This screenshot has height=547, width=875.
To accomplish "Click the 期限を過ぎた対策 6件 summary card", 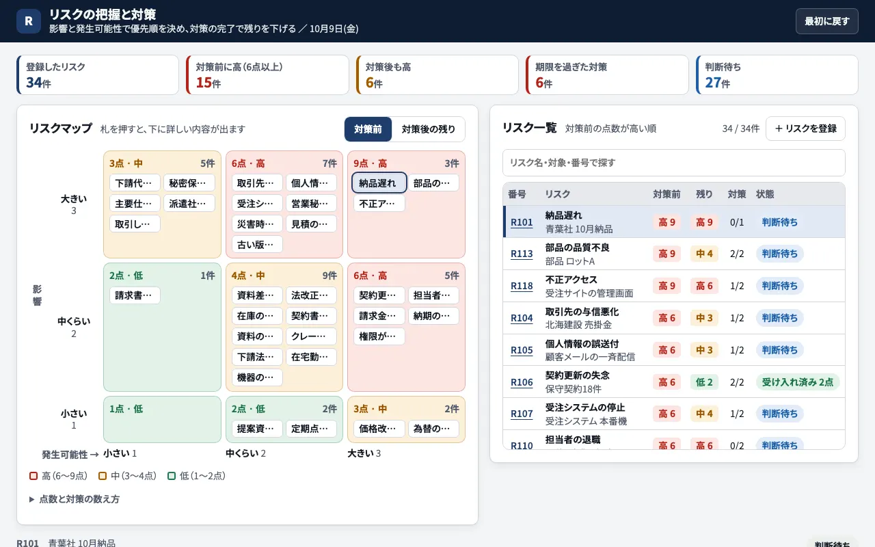I will click(607, 75).
